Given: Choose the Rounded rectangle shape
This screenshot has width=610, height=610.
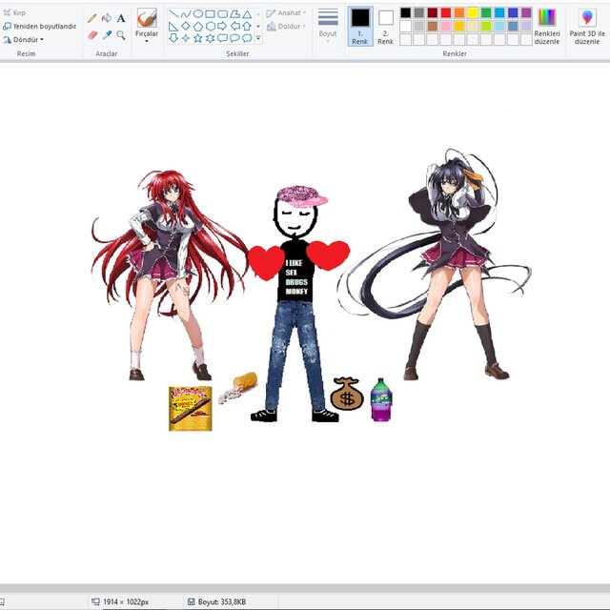Looking at the screenshot, I should click(222, 14).
